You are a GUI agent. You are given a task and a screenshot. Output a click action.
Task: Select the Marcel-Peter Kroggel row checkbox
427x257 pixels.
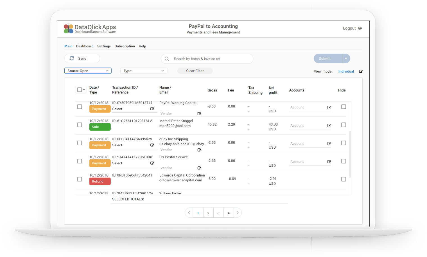(x=80, y=125)
